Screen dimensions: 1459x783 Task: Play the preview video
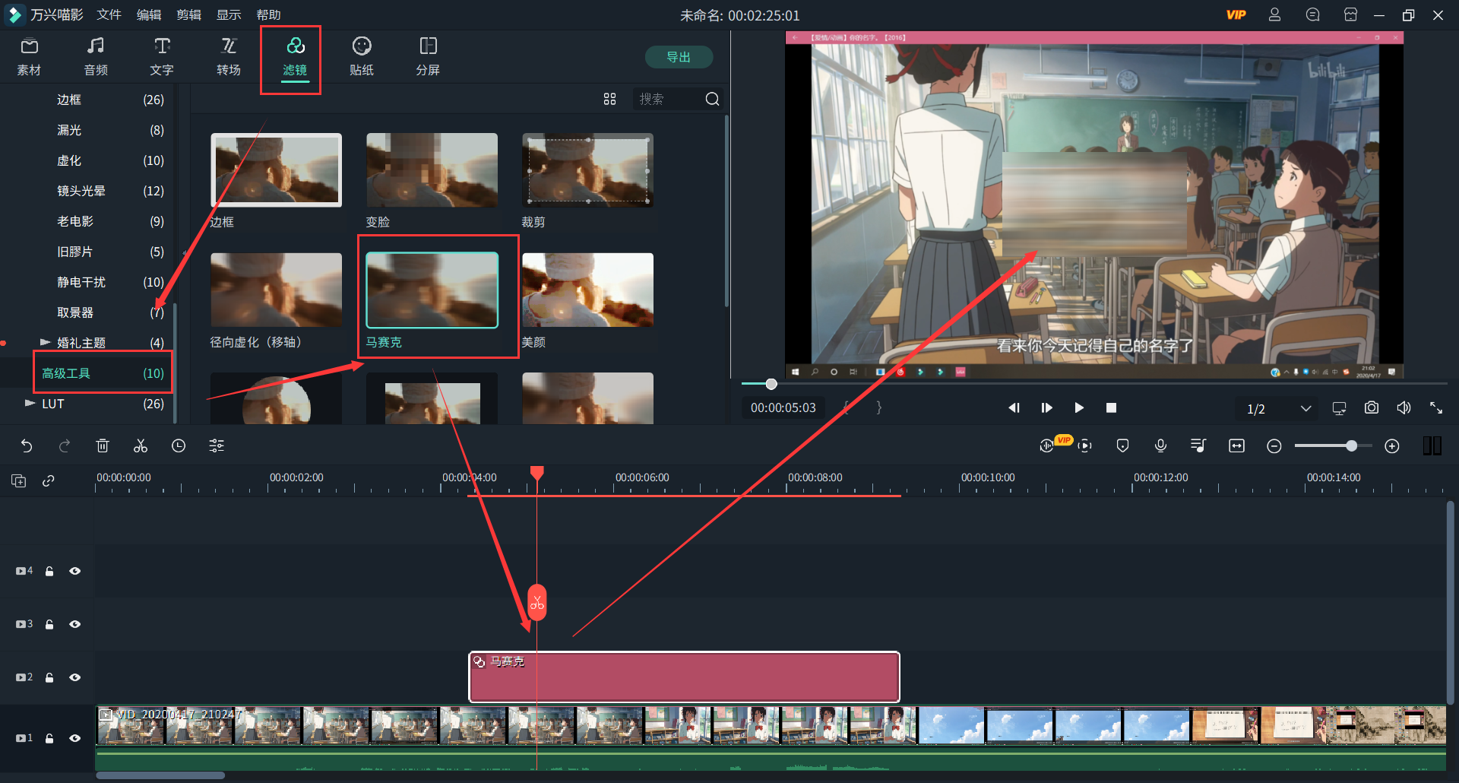pyautogui.click(x=1078, y=408)
